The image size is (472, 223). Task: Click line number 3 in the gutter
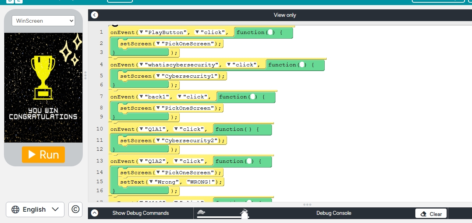point(101,52)
